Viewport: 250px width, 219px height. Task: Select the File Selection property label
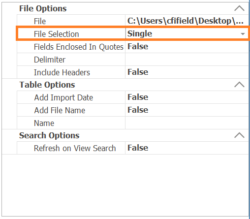click(x=56, y=34)
